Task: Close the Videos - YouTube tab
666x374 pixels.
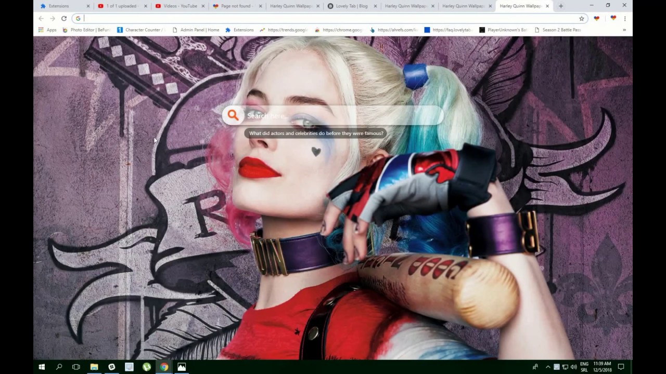Action: pyautogui.click(x=203, y=6)
